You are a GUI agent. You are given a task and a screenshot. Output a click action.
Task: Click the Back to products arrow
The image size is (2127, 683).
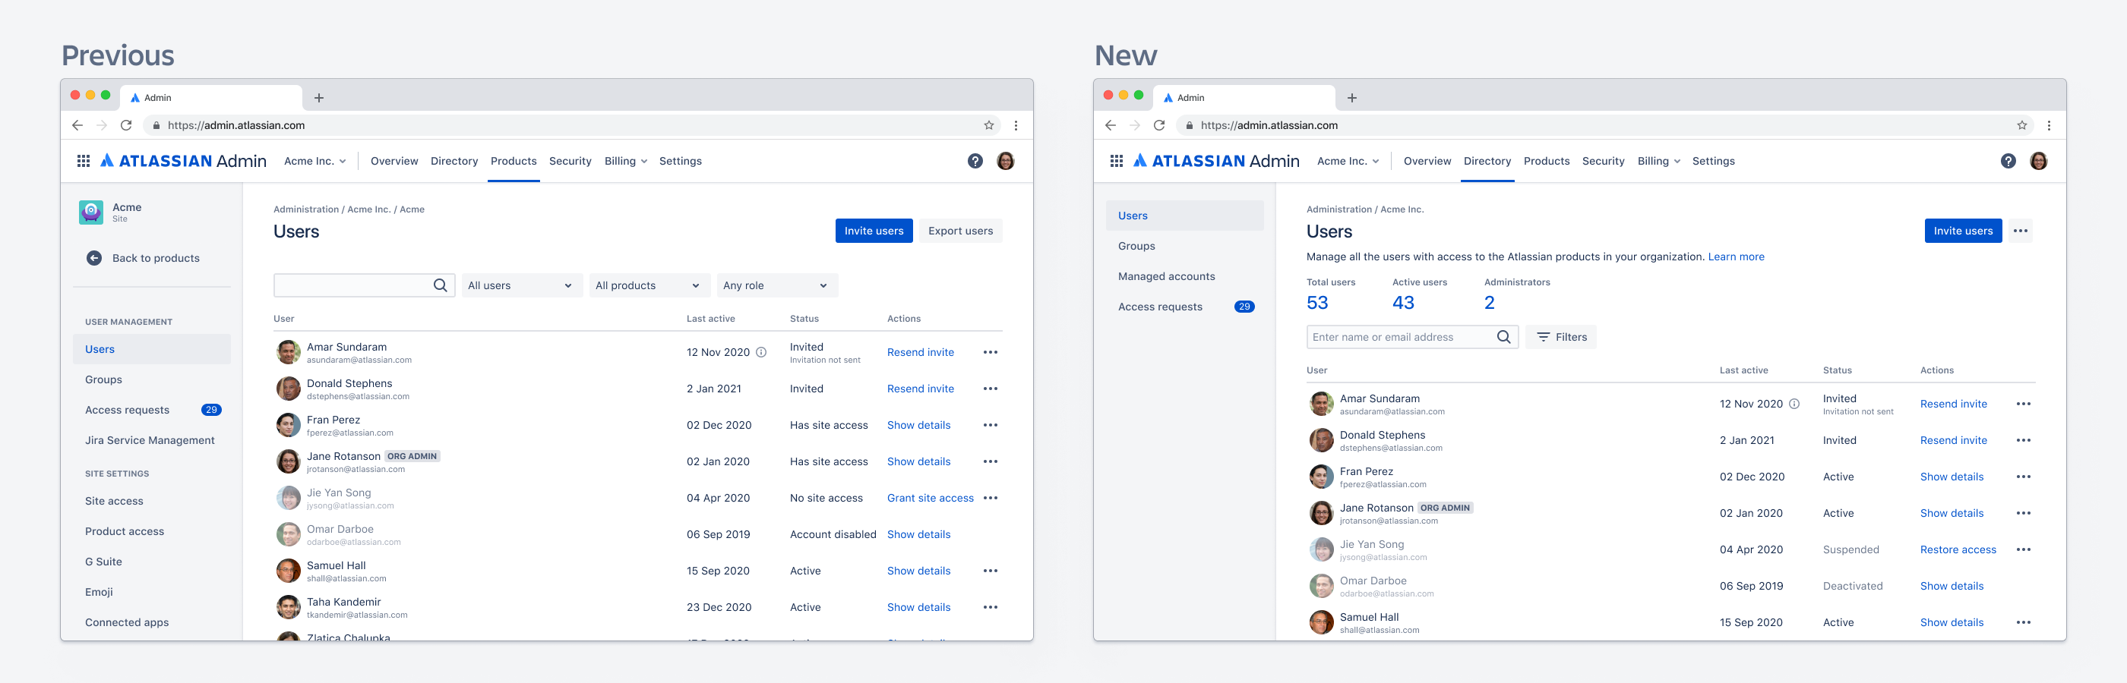pos(94,257)
